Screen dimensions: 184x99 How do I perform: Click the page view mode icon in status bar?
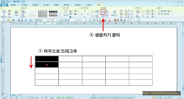point(153,97)
